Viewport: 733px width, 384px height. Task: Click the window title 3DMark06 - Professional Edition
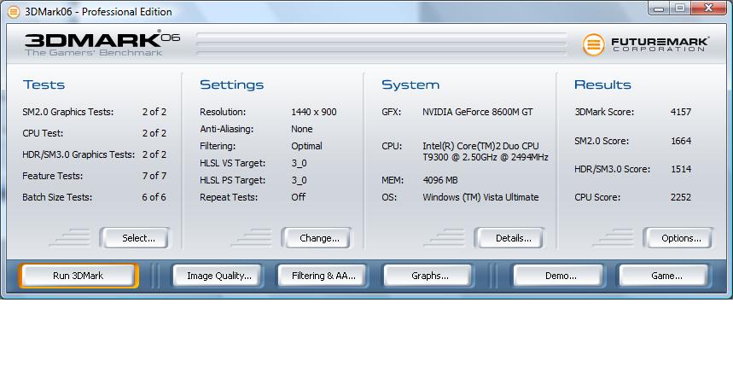tap(98, 12)
